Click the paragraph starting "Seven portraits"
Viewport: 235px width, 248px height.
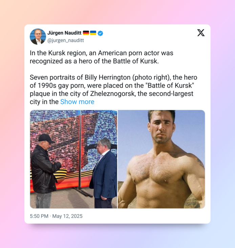point(113,89)
